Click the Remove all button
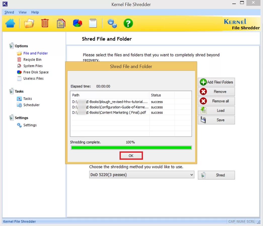 click(216, 101)
